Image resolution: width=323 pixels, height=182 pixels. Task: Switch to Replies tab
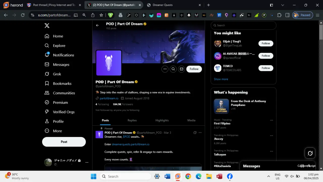click(132, 120)
